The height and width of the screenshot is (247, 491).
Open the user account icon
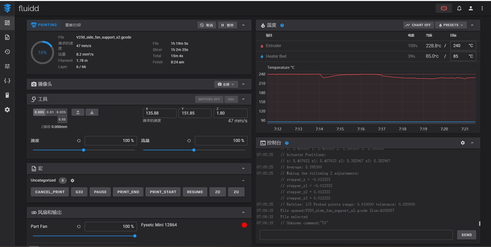471,8
